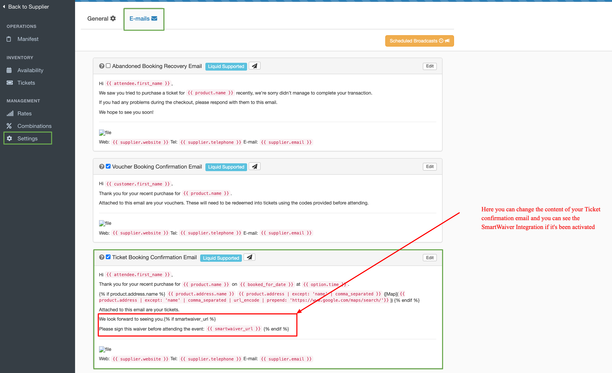Switch to the E-mails tab
The image size is (612, 373).
(143, 19)
